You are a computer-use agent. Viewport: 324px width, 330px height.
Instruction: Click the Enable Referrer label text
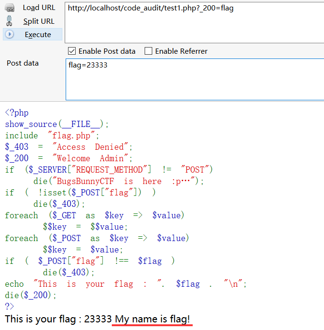[181, 51]
